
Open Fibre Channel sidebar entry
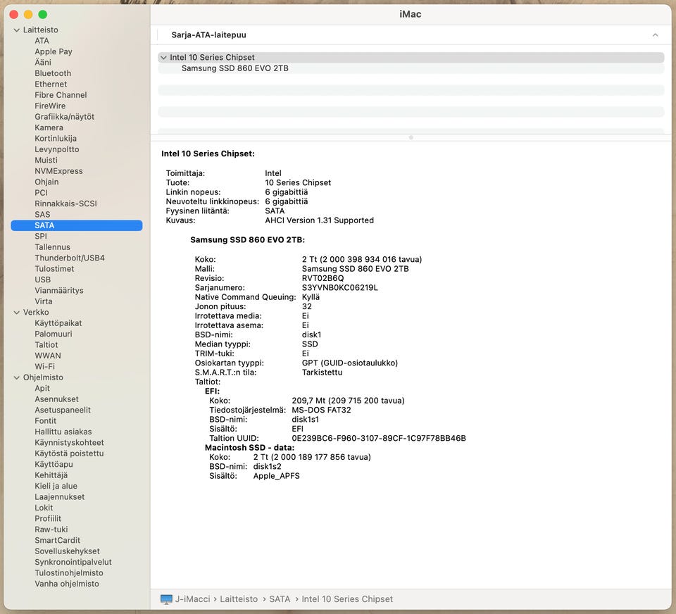61,95
